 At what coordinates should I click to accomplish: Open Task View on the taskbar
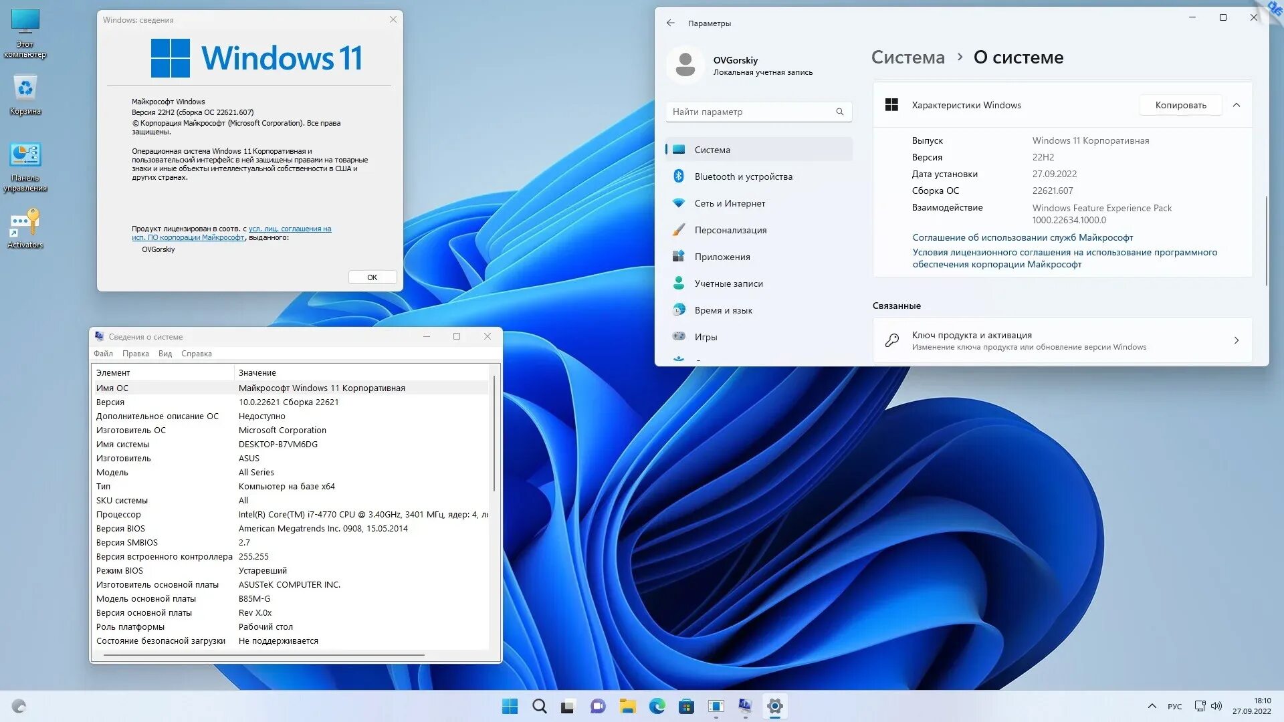coord(568,706)
